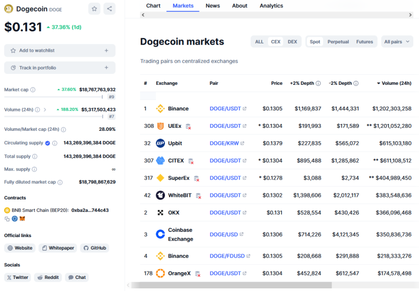Sort by the Price column header
The width and height of the screenshot is (419, 291).
click(277, 83)
